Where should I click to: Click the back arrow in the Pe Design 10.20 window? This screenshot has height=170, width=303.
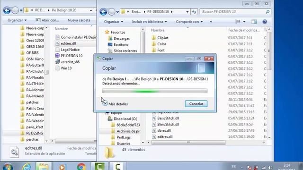(x=7, y=10)
